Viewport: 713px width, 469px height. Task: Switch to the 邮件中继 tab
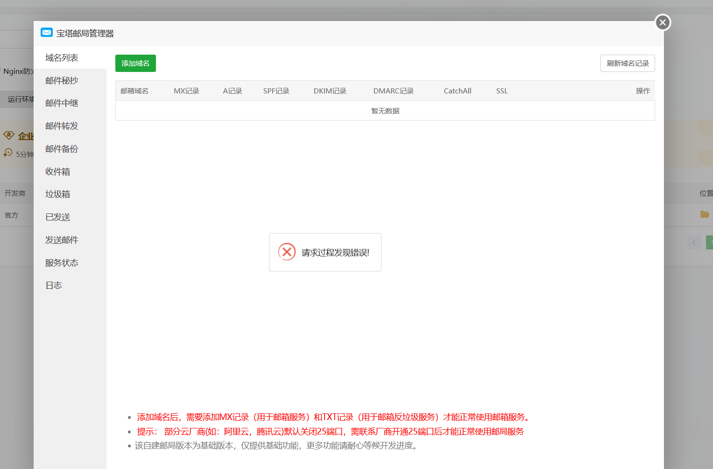pyautogui.click(x=70, y=103)
